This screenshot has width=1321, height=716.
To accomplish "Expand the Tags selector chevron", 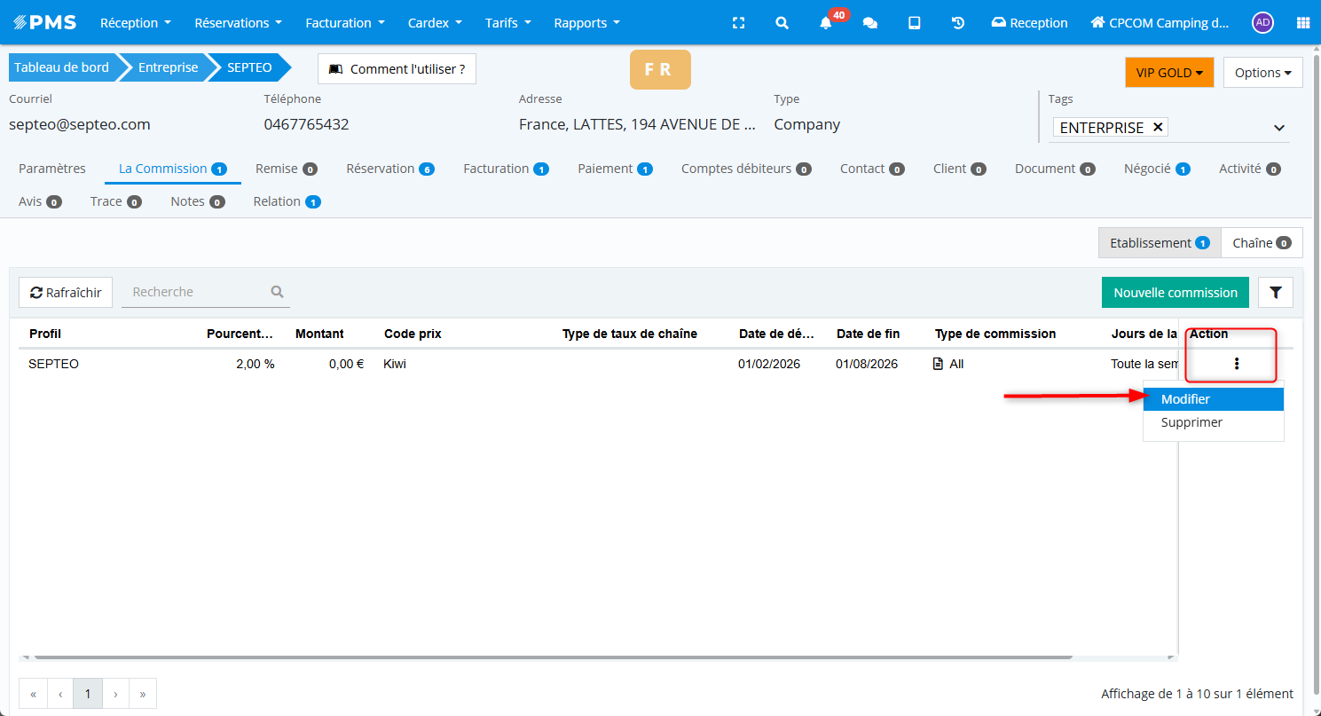I will click(1279, 128).
